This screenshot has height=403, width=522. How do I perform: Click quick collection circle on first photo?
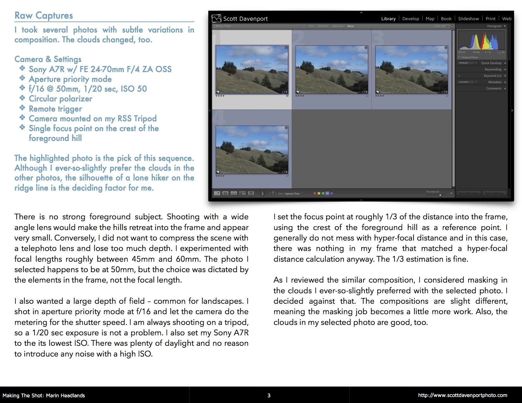286,48
